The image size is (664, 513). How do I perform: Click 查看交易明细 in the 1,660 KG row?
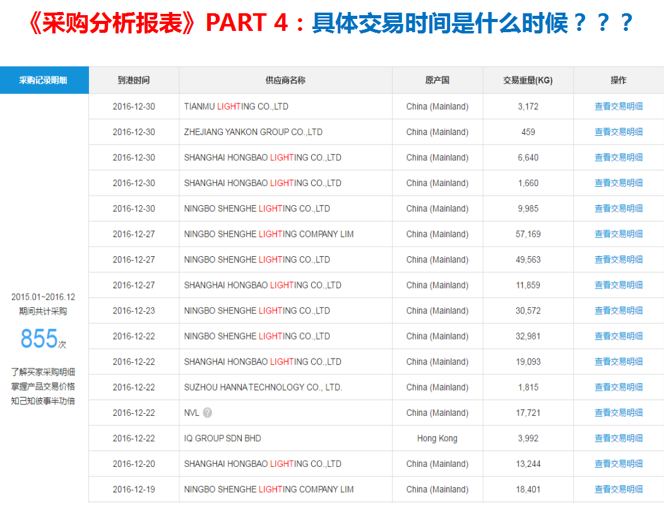(618, 183)
